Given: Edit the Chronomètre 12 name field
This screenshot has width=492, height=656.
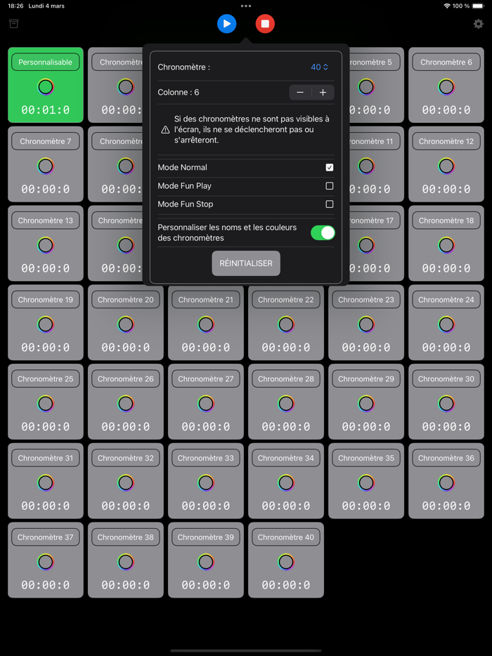Looking at the screenshot, I should (x=446, y=141).
